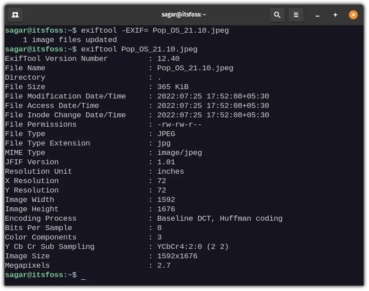Select the permissions value -rw-rw-r--
The height and width of the screenshot is (291, 369).
click(x=179, y=124)
